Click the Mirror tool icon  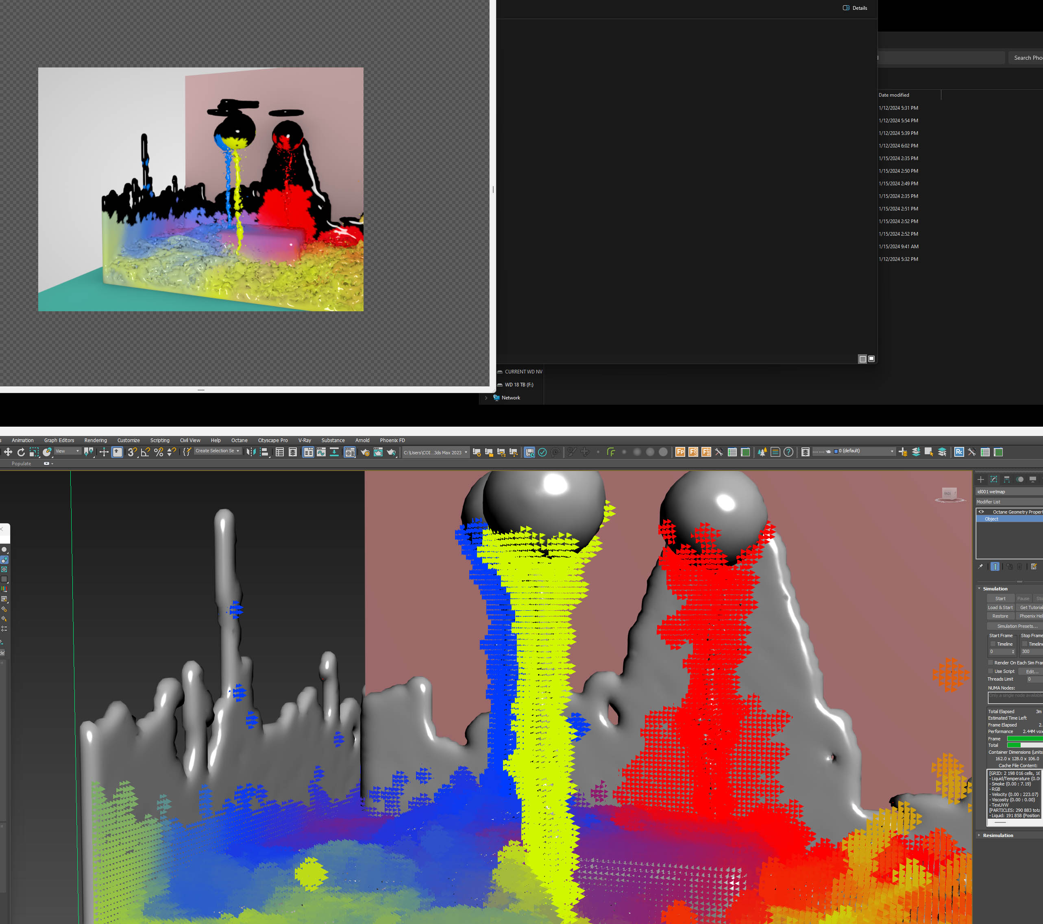tap(250, 452)
